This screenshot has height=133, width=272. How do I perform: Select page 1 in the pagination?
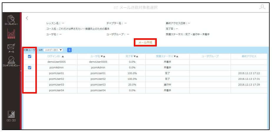(x=69, y=50)
